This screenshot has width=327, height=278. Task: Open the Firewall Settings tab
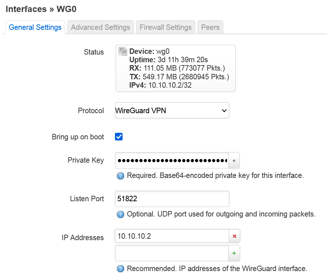coord(166,27)
